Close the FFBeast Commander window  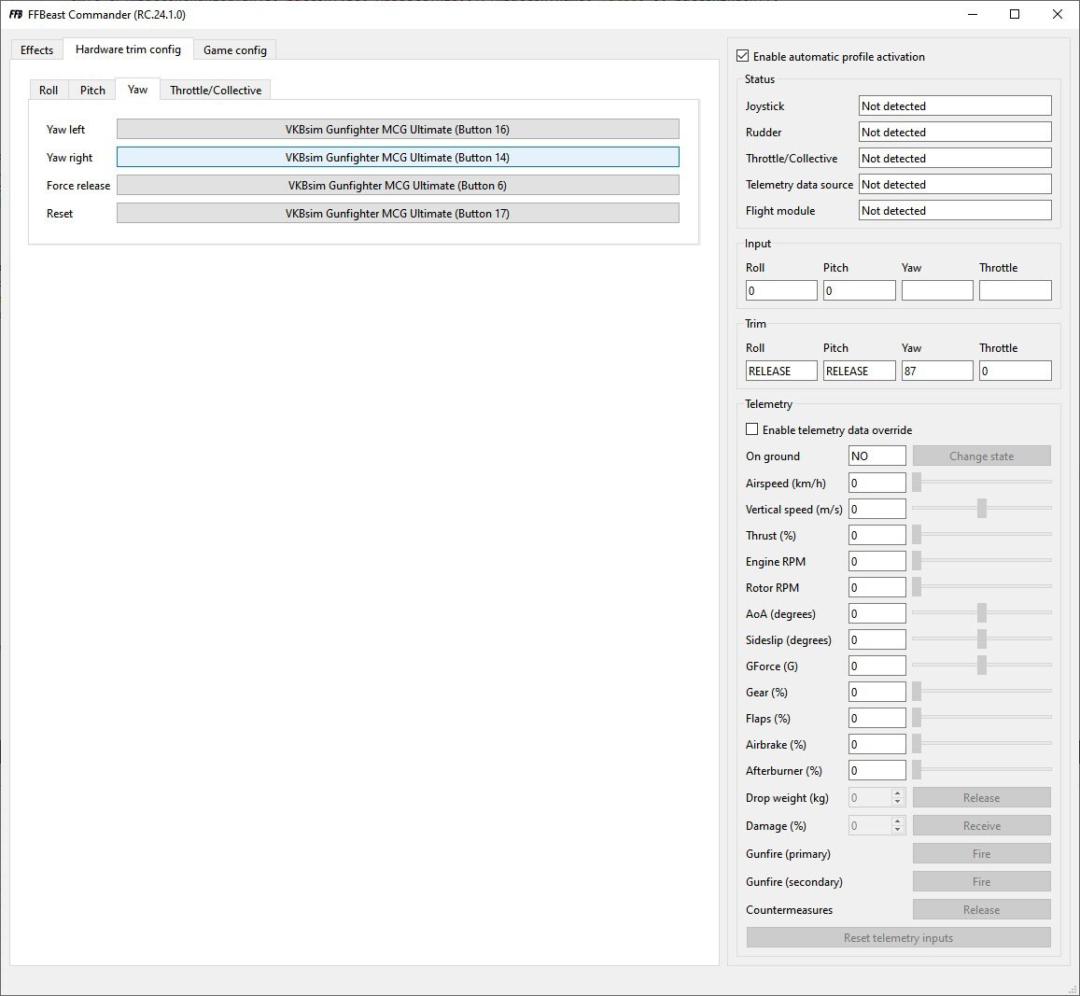[x=1058, y=14]
